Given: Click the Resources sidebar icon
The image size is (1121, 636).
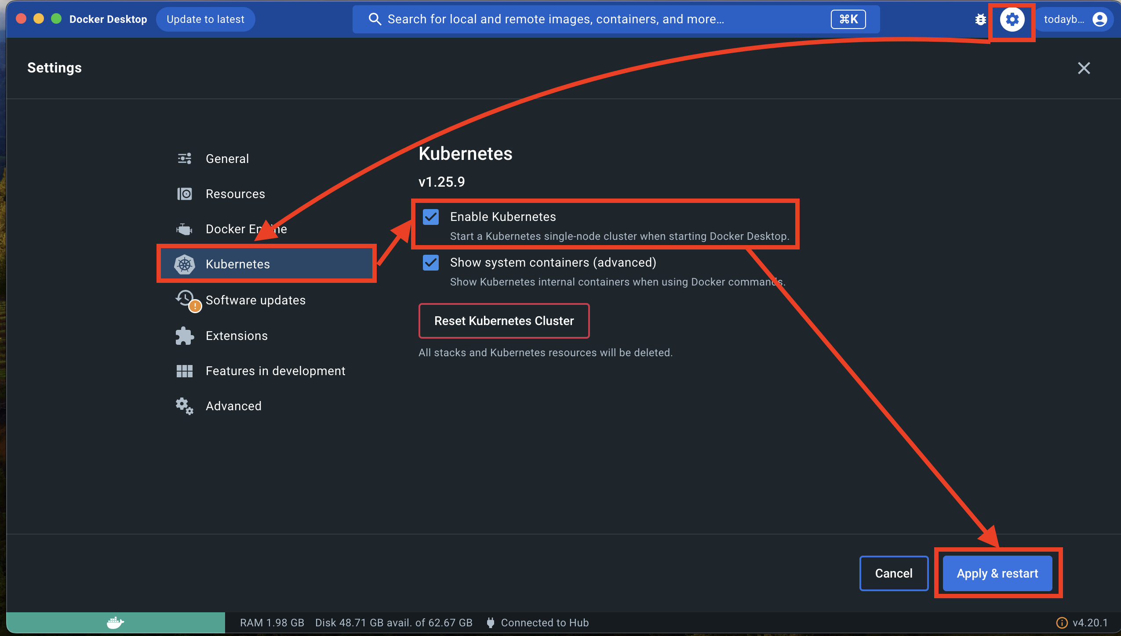Looking at the screenshot, I should coord(185,194).
